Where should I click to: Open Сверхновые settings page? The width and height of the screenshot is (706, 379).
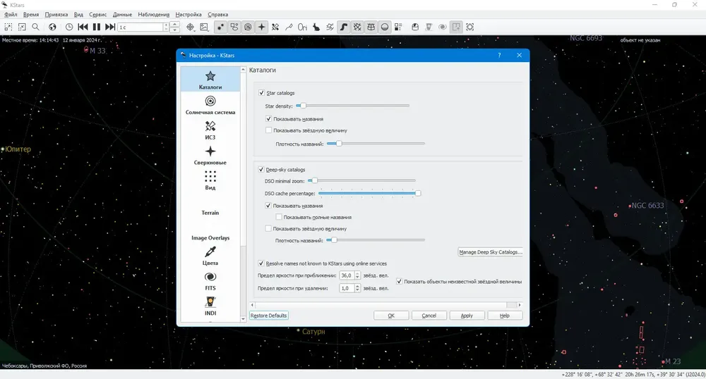pyautogui.click(x=210, y=156)
